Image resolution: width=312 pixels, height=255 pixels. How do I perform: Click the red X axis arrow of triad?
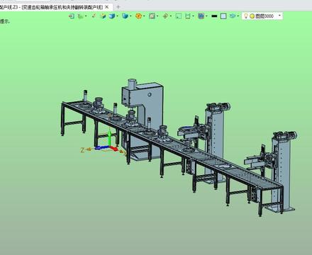(114, 148)
